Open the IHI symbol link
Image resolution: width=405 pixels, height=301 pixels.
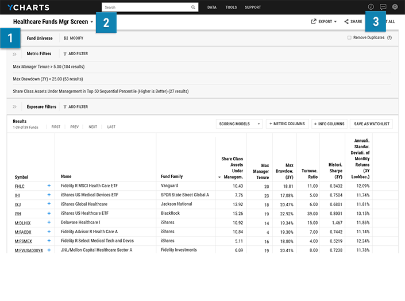click(17, 195)
